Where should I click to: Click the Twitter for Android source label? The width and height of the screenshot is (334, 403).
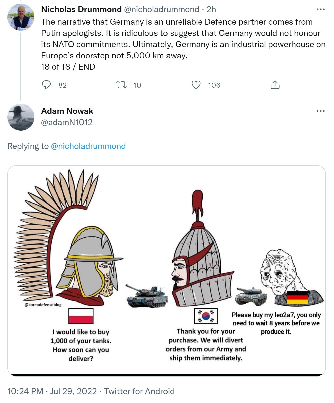click(x=139, y=391)
